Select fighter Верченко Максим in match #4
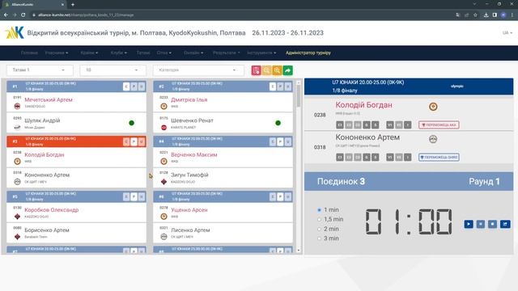518x291 pixels. pos(194,154)
